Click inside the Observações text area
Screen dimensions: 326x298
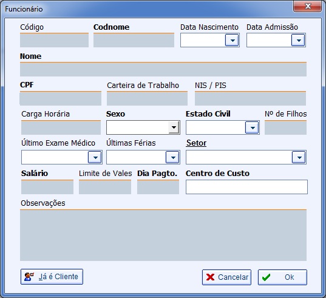pyautogui.click(x=163, y=235)
